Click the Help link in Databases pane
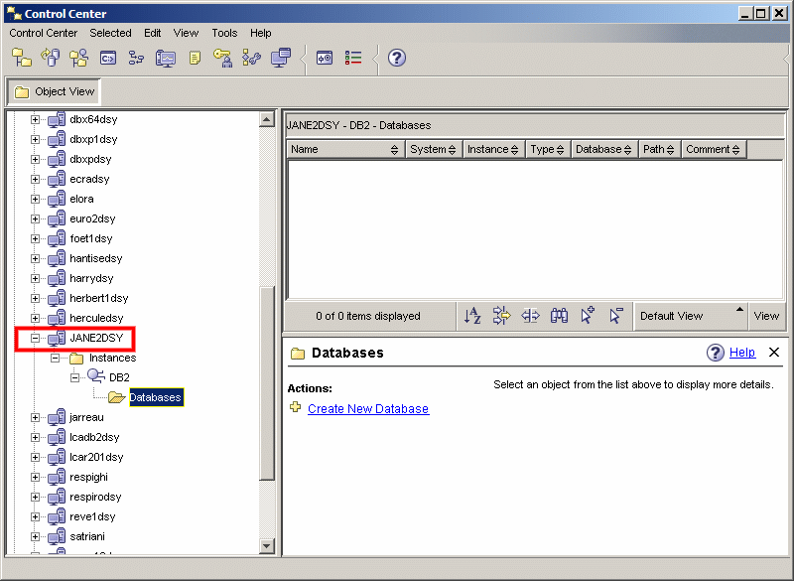Image resolution: width=794 pixels, height=581 pixels. [x=742, y=352]
